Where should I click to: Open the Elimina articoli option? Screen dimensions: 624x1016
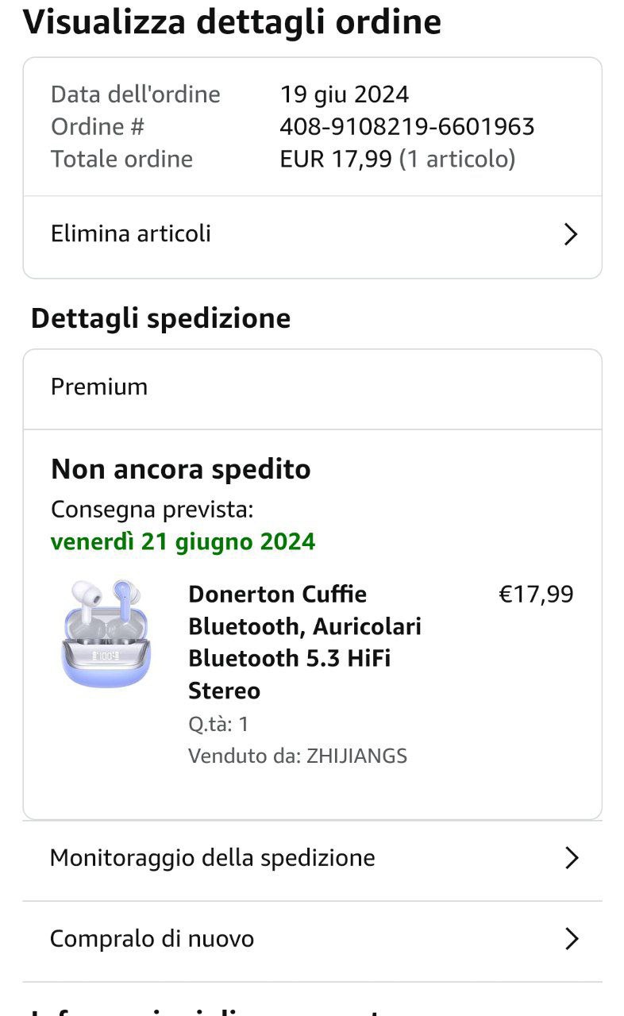pos(131,234)
